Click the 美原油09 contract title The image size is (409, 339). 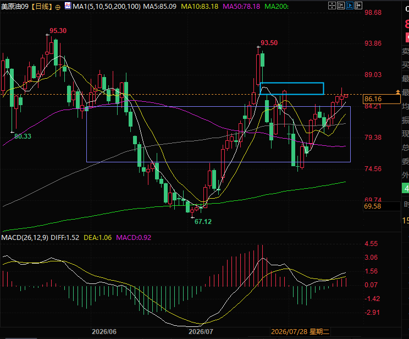(15, 7)
